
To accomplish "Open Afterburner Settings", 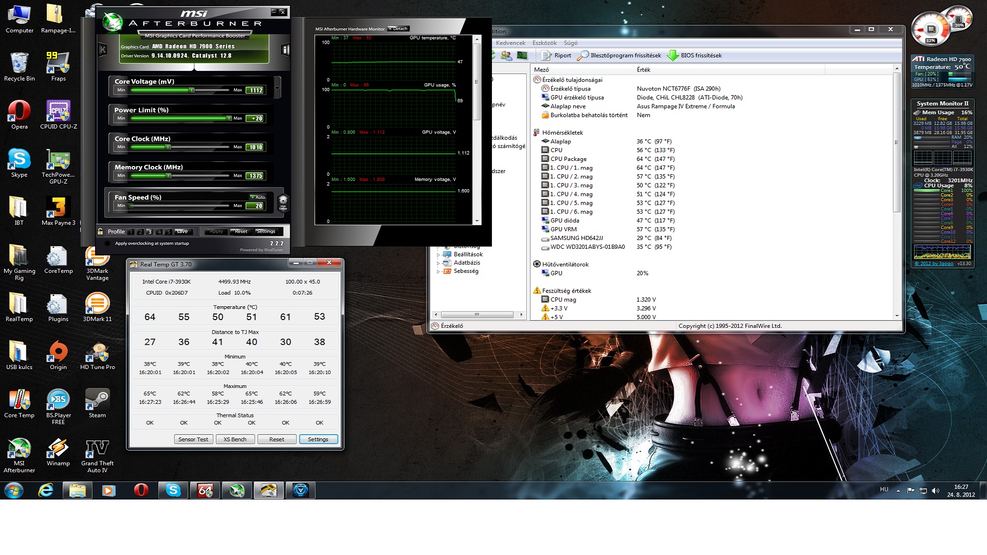I will (x=266, y=232).
